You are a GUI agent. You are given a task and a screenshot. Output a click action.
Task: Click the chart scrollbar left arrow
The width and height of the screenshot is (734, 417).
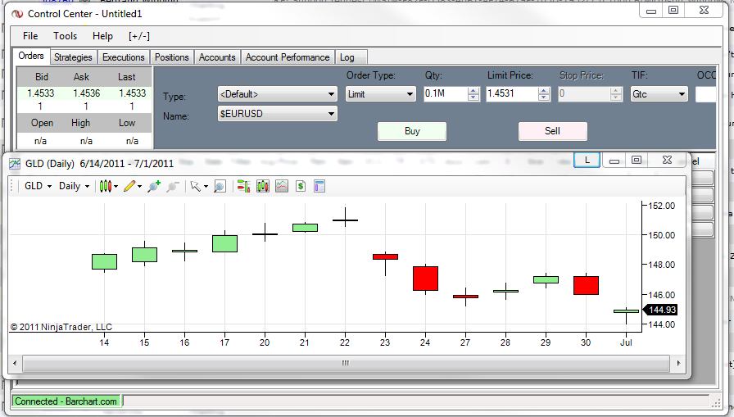[15, 363]
